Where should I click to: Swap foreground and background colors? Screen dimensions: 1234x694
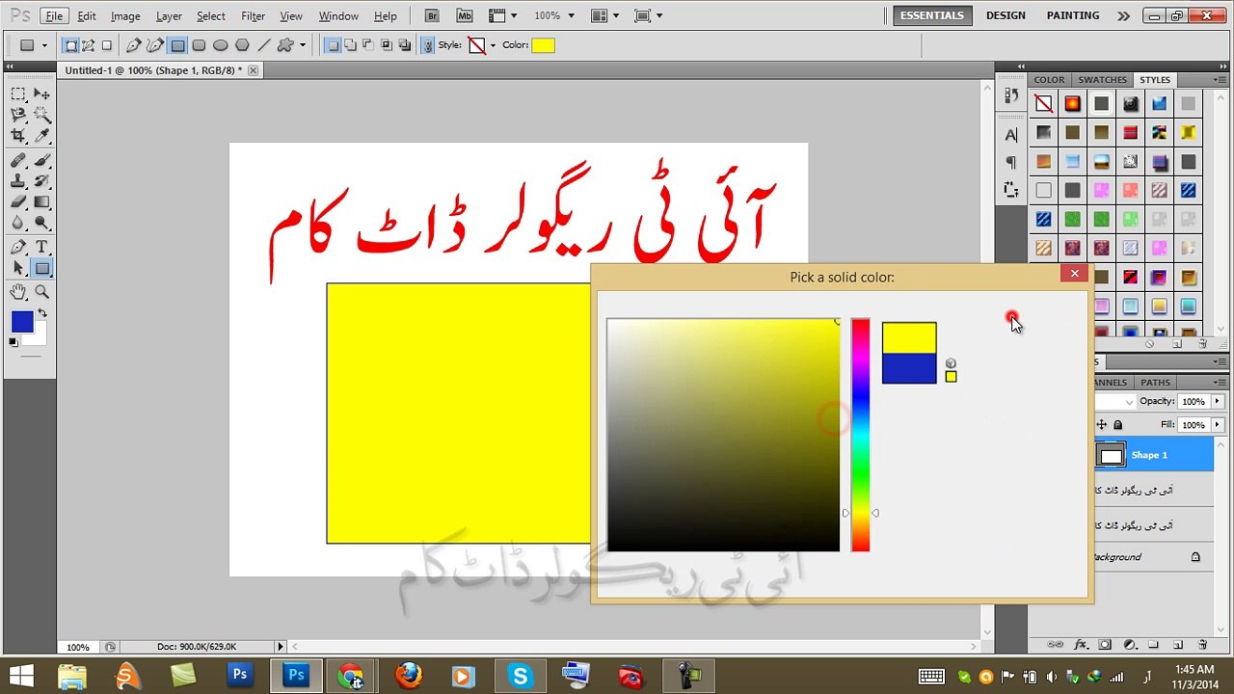click(40, 314)
